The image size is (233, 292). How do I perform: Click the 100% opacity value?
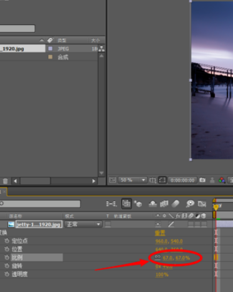[162, 274]
